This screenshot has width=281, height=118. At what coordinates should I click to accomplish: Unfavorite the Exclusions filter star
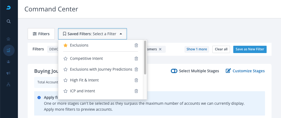pyautogui.click(x=65, y=45)
